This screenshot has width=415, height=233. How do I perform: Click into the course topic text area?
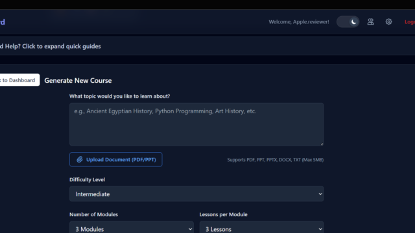(196, 124)
